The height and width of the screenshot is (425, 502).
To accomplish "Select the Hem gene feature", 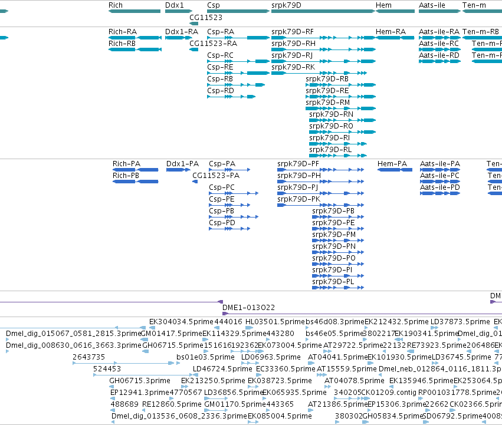I will [x=395, y=11].
